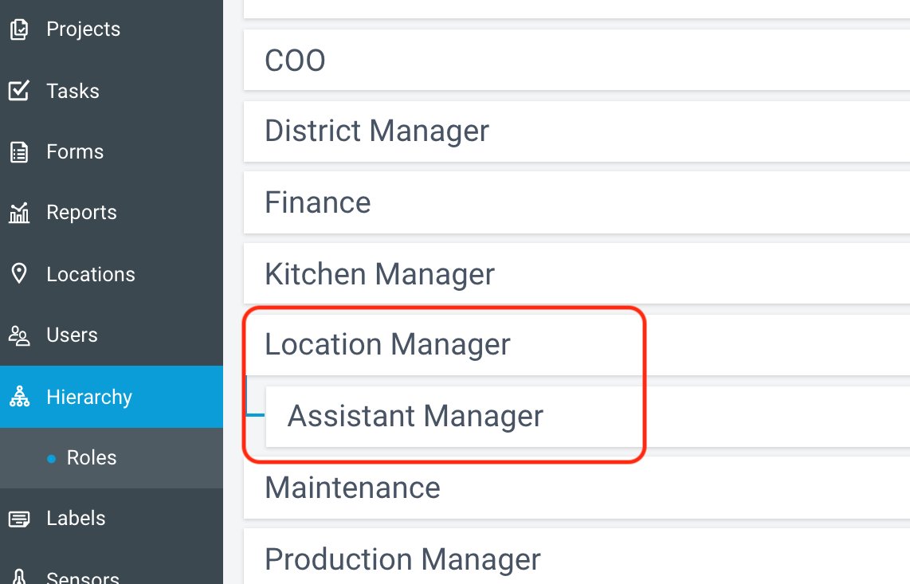Go to the Reports section
Viewport: 910px width, 584px height.
[81, 213]
